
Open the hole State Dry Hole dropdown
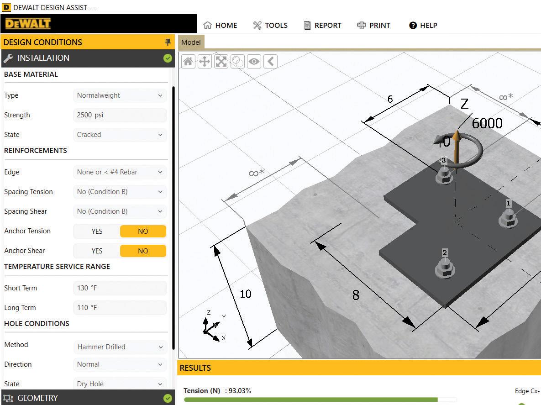pyautogui.click(x=120, y=384)
